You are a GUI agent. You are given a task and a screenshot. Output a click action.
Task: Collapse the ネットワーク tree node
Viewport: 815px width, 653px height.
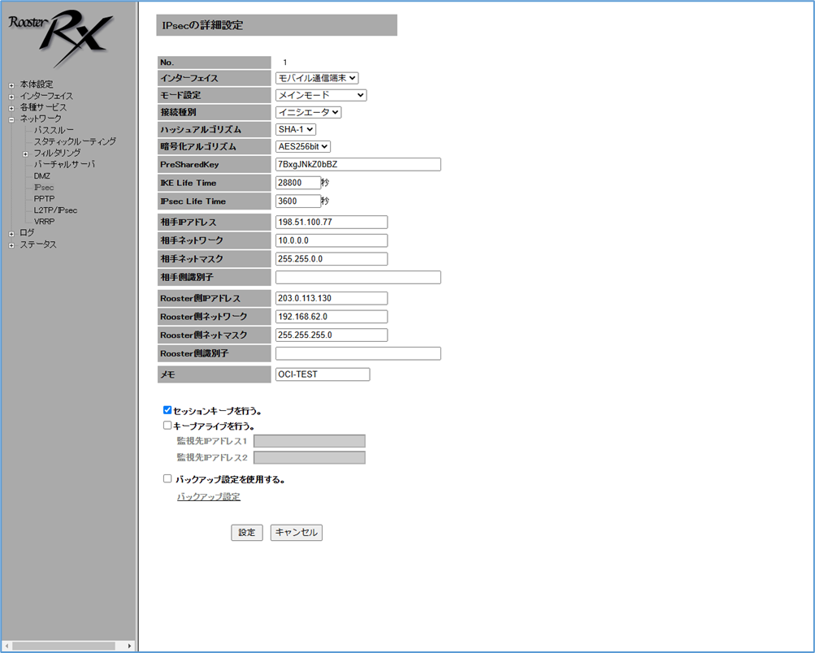[11, 118]
